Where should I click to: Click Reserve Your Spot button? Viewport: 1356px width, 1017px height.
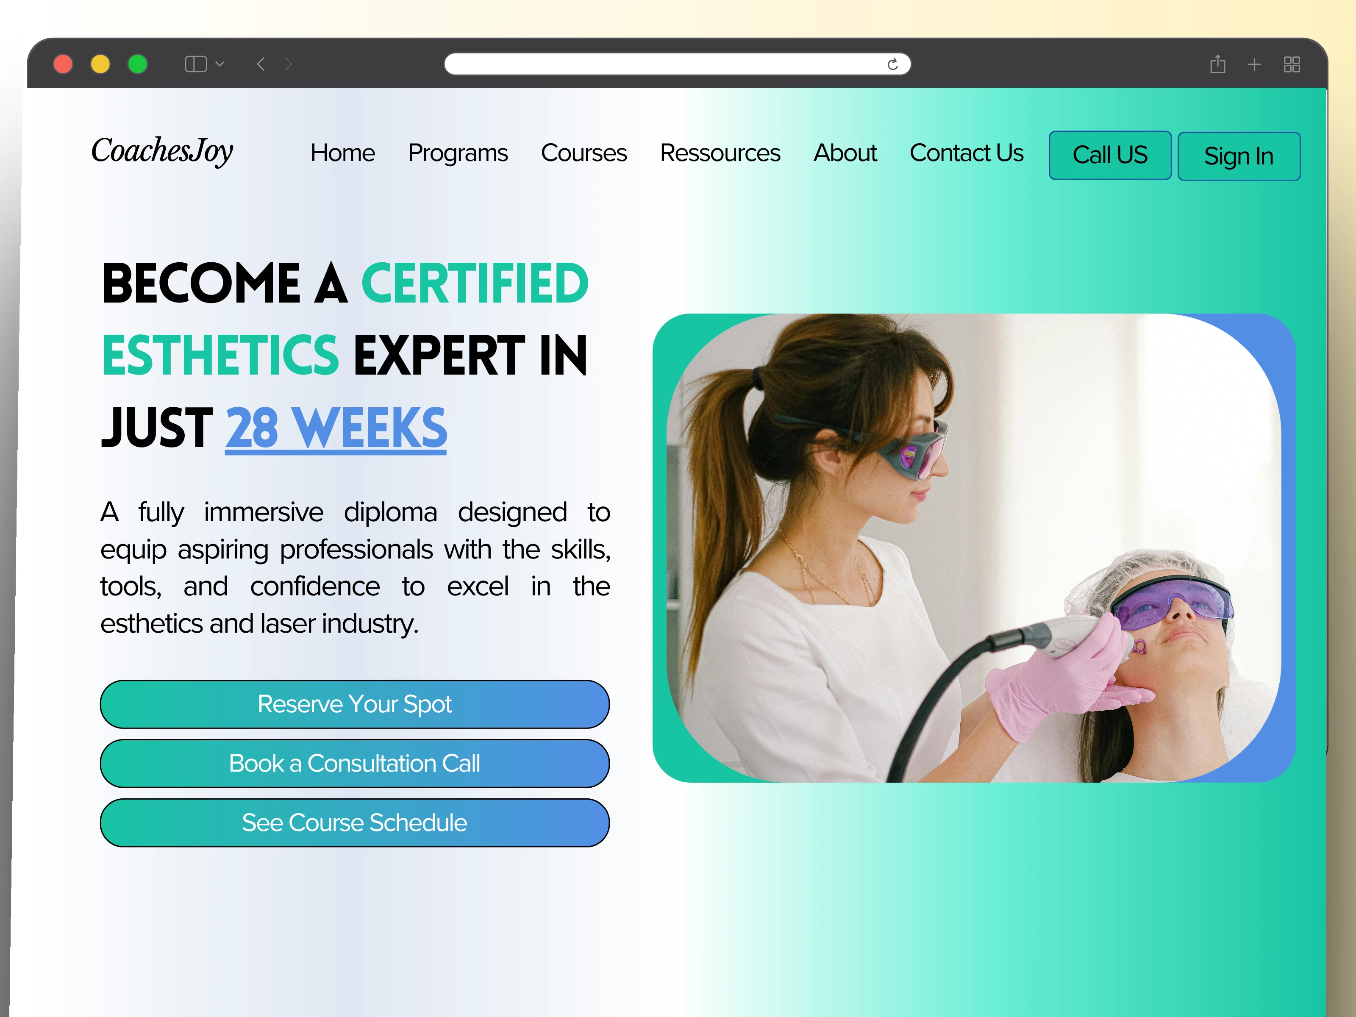(x=354, y=704)
